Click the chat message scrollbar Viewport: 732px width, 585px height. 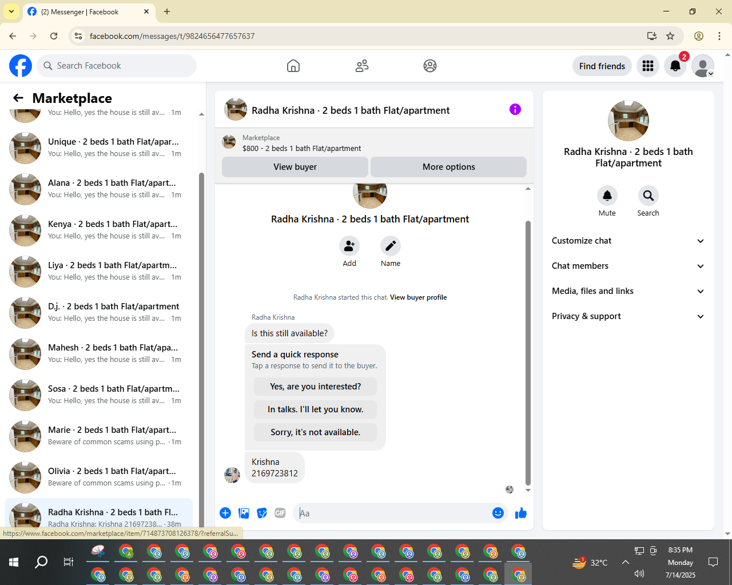pyautogui.click(x=528, y=352)
